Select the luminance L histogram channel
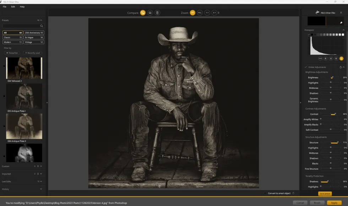This screenshot has height=206, width=348. point(341,58)
